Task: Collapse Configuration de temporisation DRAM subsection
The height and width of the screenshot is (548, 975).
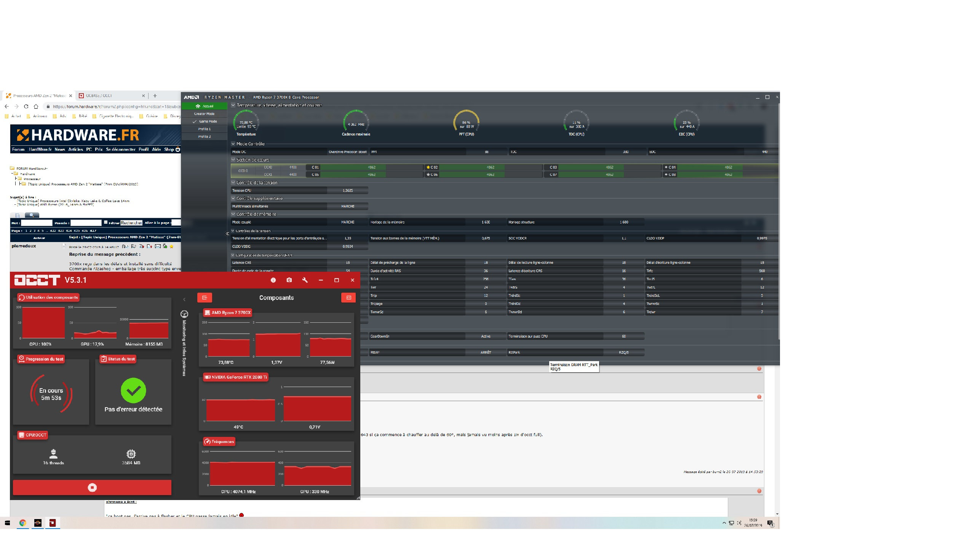Action: click(233, 255)
